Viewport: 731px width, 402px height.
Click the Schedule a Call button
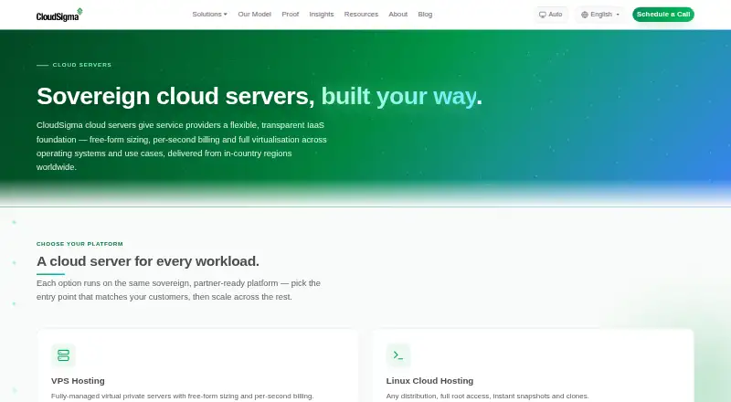click(663, 15)
